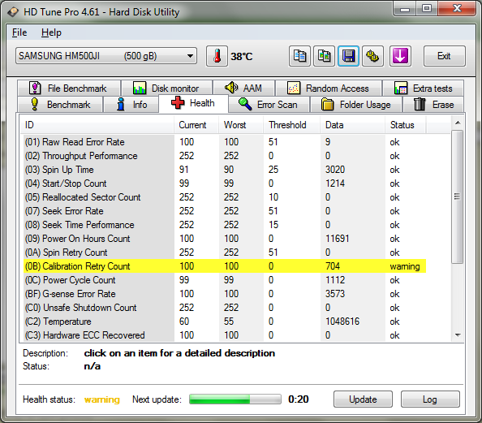
Task: Save screenshot using floppy disk icon
Action: [x=348, y=56]
